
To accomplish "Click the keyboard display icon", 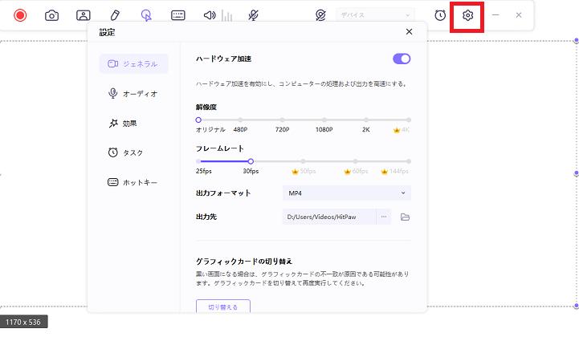I will coord(177,15).
